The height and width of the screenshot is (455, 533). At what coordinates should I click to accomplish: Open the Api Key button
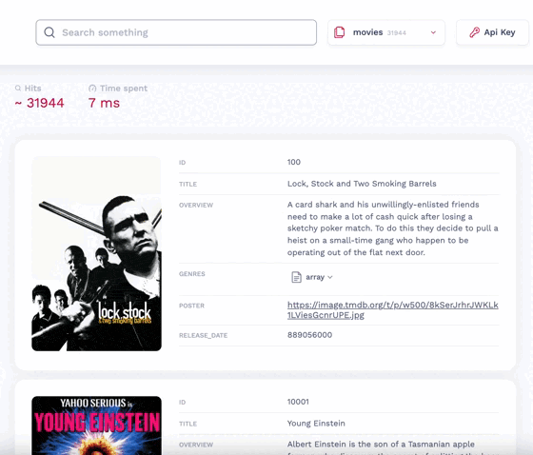(x=493, y=32)
